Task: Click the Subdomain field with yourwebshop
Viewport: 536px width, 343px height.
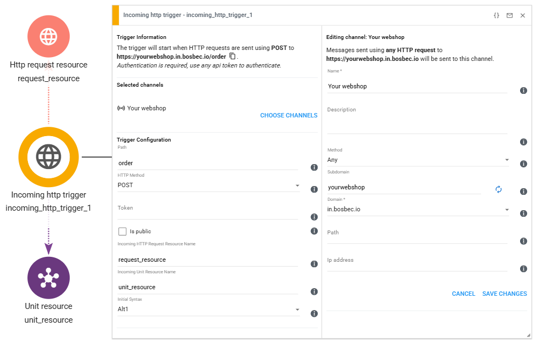Action: click(x=404, y=188)
